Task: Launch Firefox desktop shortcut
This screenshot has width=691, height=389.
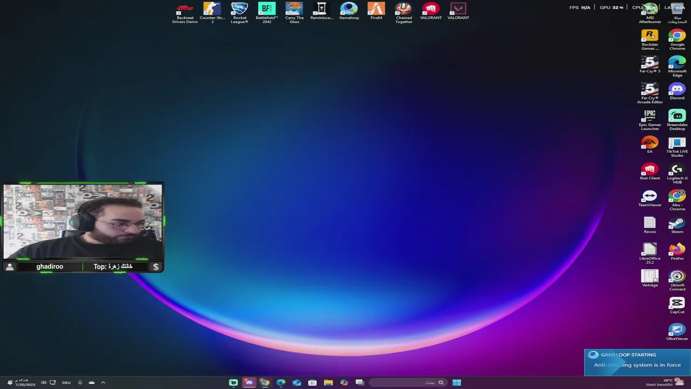Action: coord(677,252)
